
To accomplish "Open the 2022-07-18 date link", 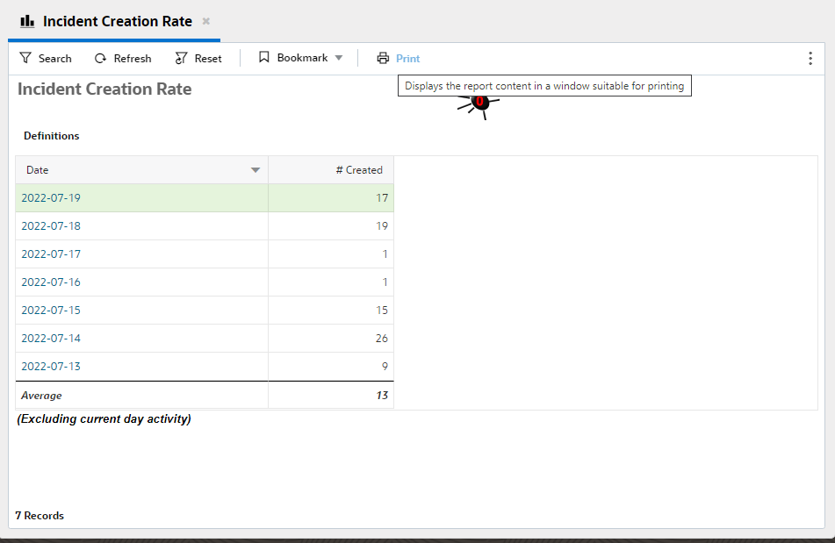I will [x=51, y=226].
